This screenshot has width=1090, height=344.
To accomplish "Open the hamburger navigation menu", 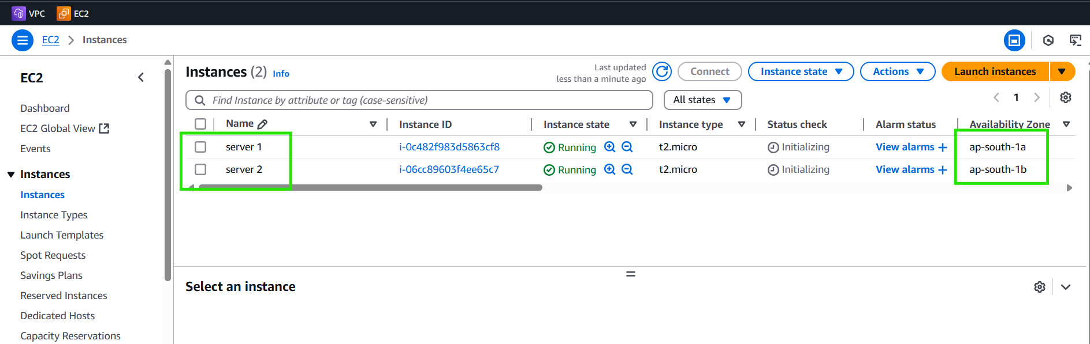I will coord(23,40).
